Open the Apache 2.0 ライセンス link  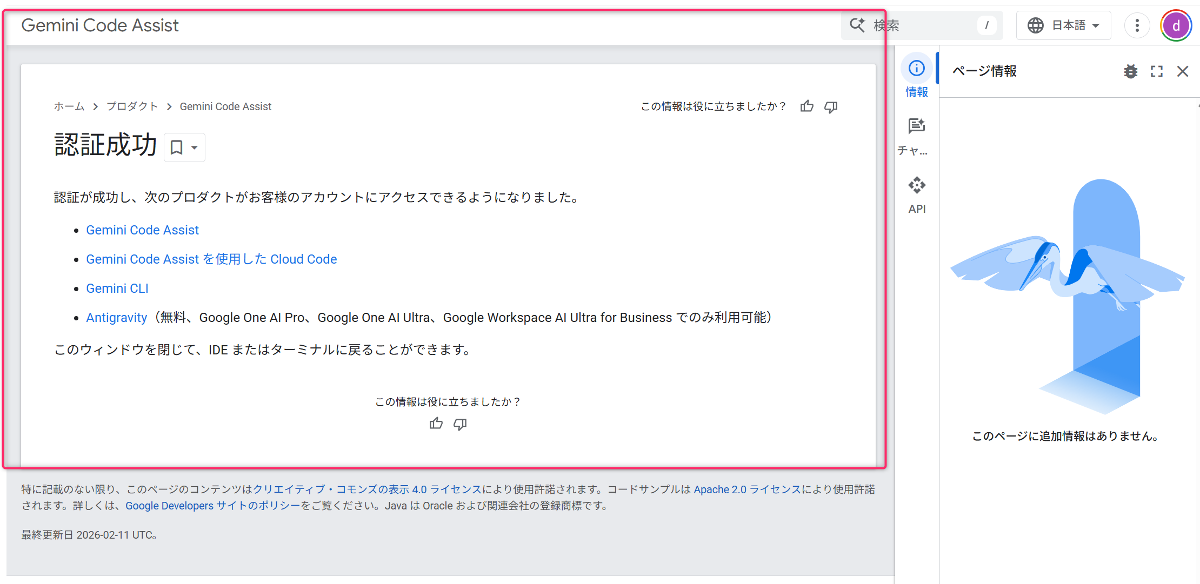click(x=747, y=489)
